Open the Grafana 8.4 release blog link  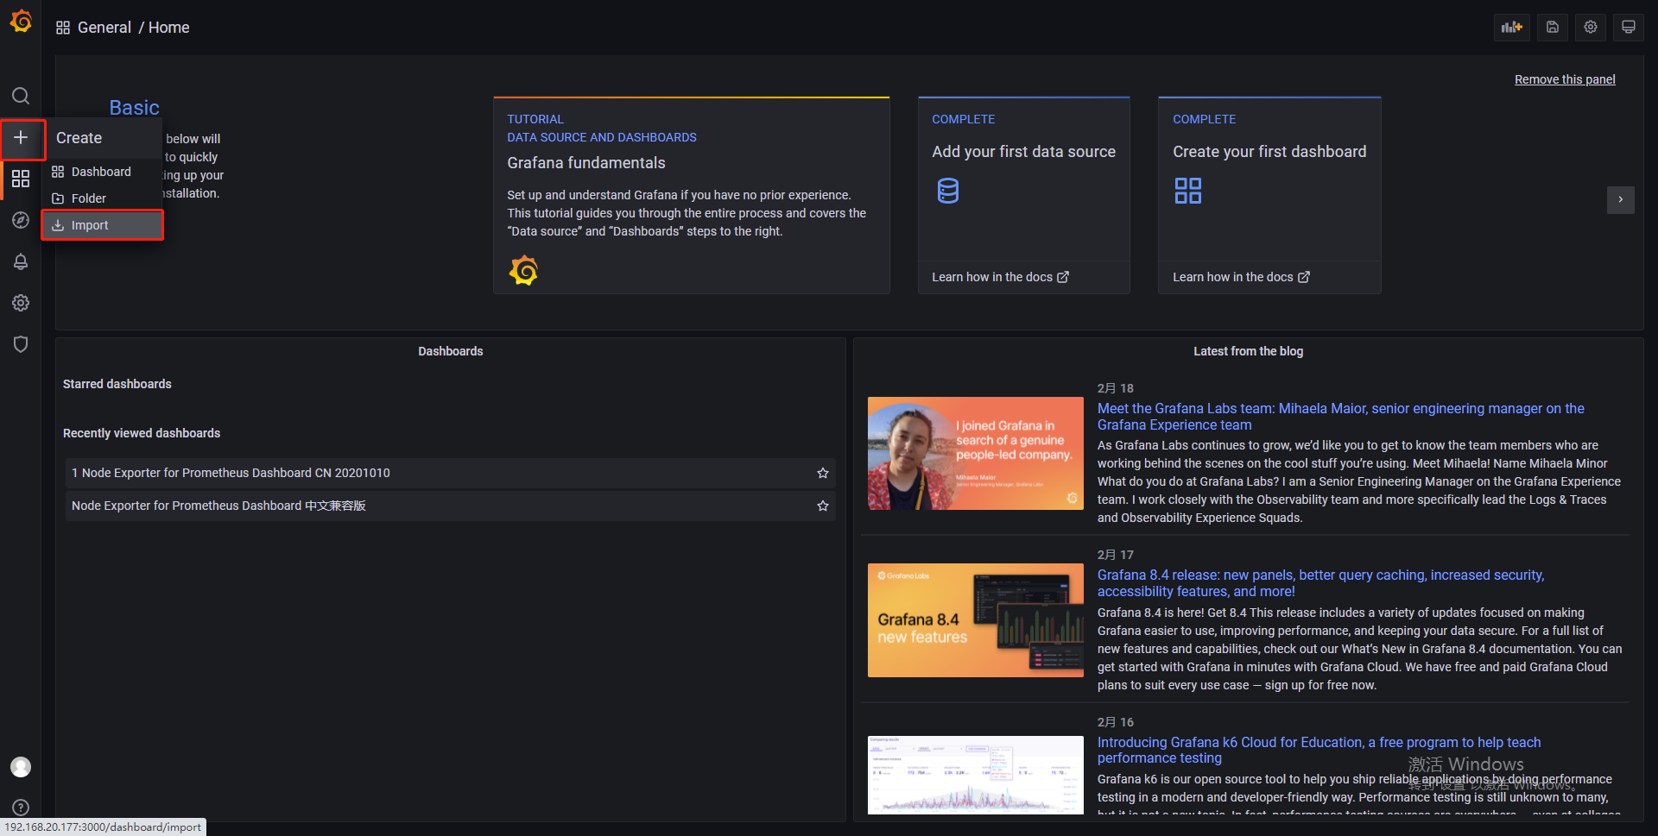[1321, 583]
